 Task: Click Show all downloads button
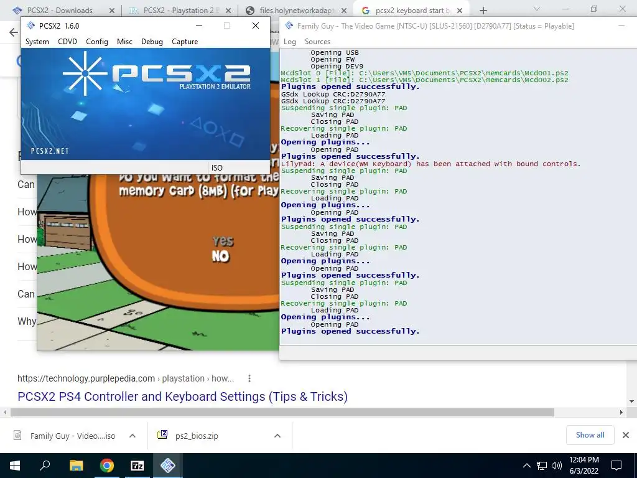coord(590,435)
